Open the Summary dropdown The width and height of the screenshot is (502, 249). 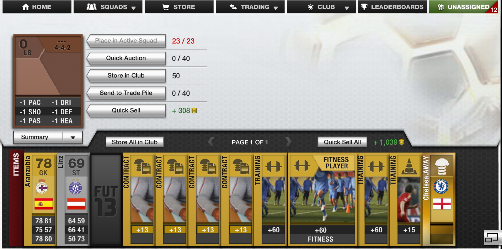coord(48,137)
